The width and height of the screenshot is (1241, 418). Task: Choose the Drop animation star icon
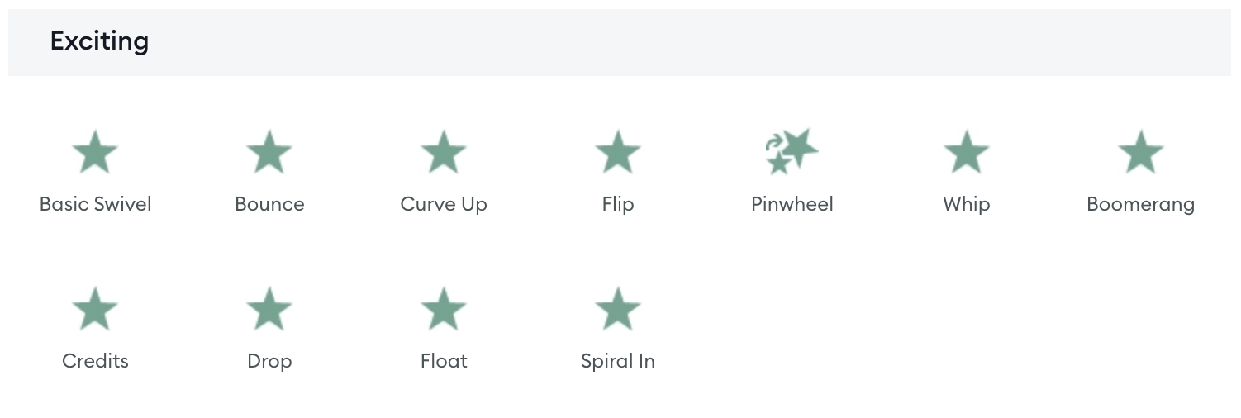pos(269,309)
